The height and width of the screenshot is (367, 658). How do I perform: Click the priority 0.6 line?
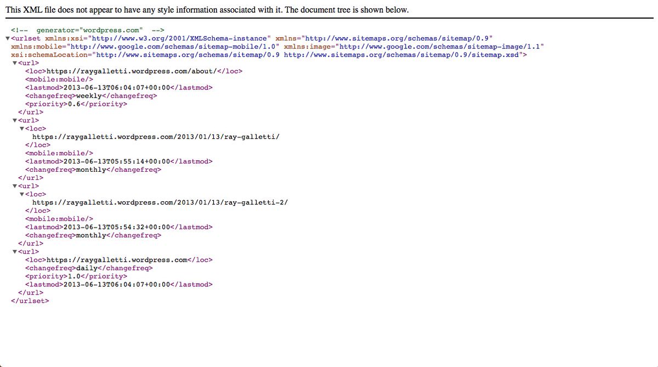[76, 104]
